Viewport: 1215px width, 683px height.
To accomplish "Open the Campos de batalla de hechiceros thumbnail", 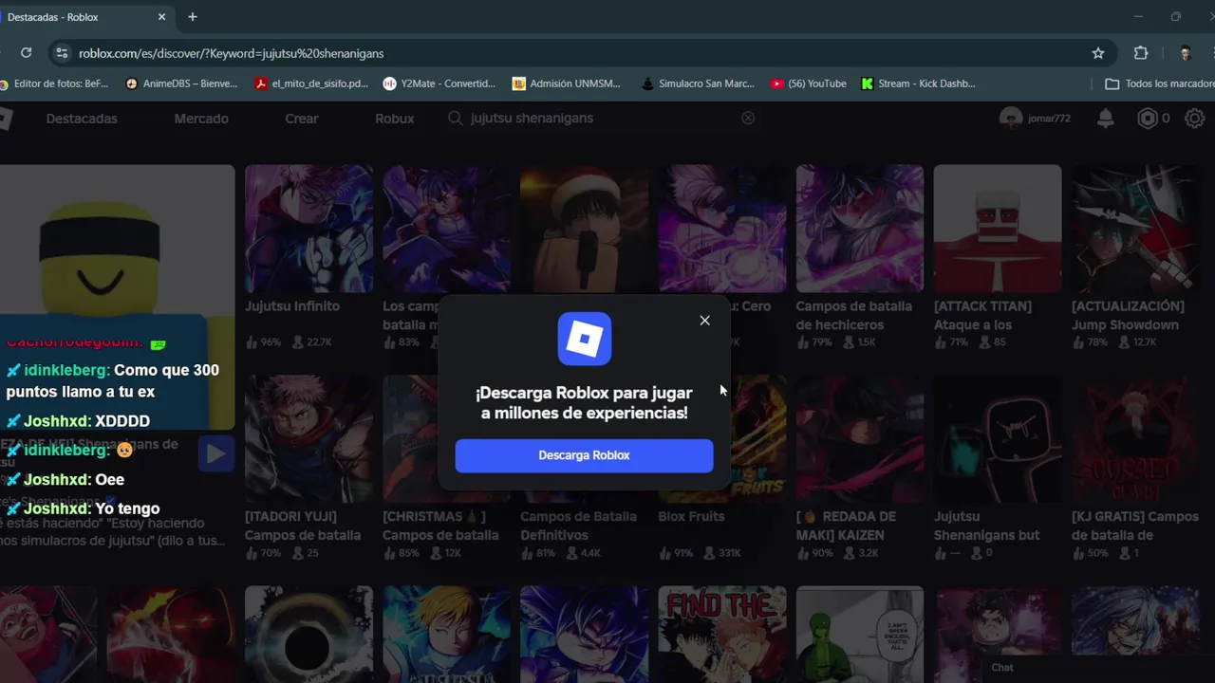I will click(860, 229).
